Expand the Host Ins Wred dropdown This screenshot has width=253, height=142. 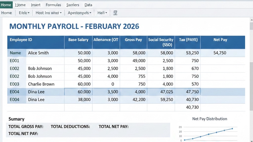point(48,13)
